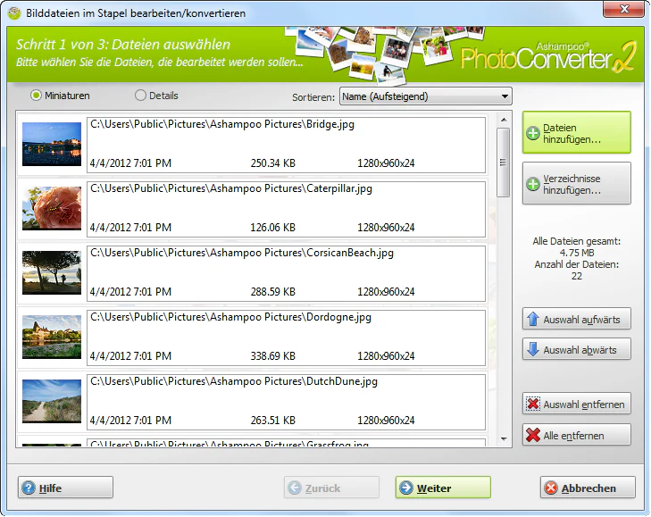Screen dimensions: 651x517
Task: Click the CorsicanBeach.jpg file path text
Action: [242, 253]
